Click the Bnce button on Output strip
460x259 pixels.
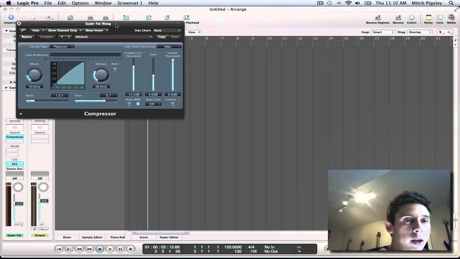pyautogui.click(x=44, y=229)
